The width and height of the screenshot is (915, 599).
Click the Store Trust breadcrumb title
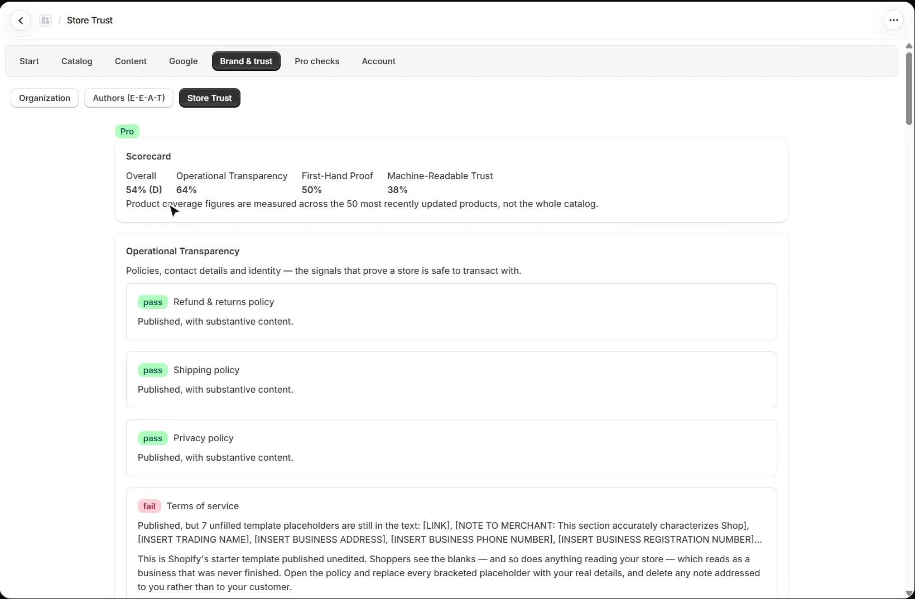(90, 21)
